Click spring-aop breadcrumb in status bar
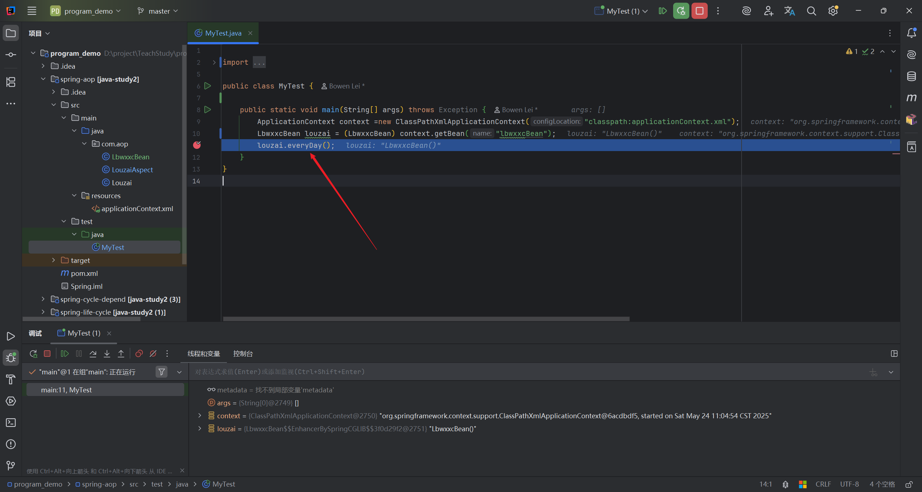 (99, 484)
